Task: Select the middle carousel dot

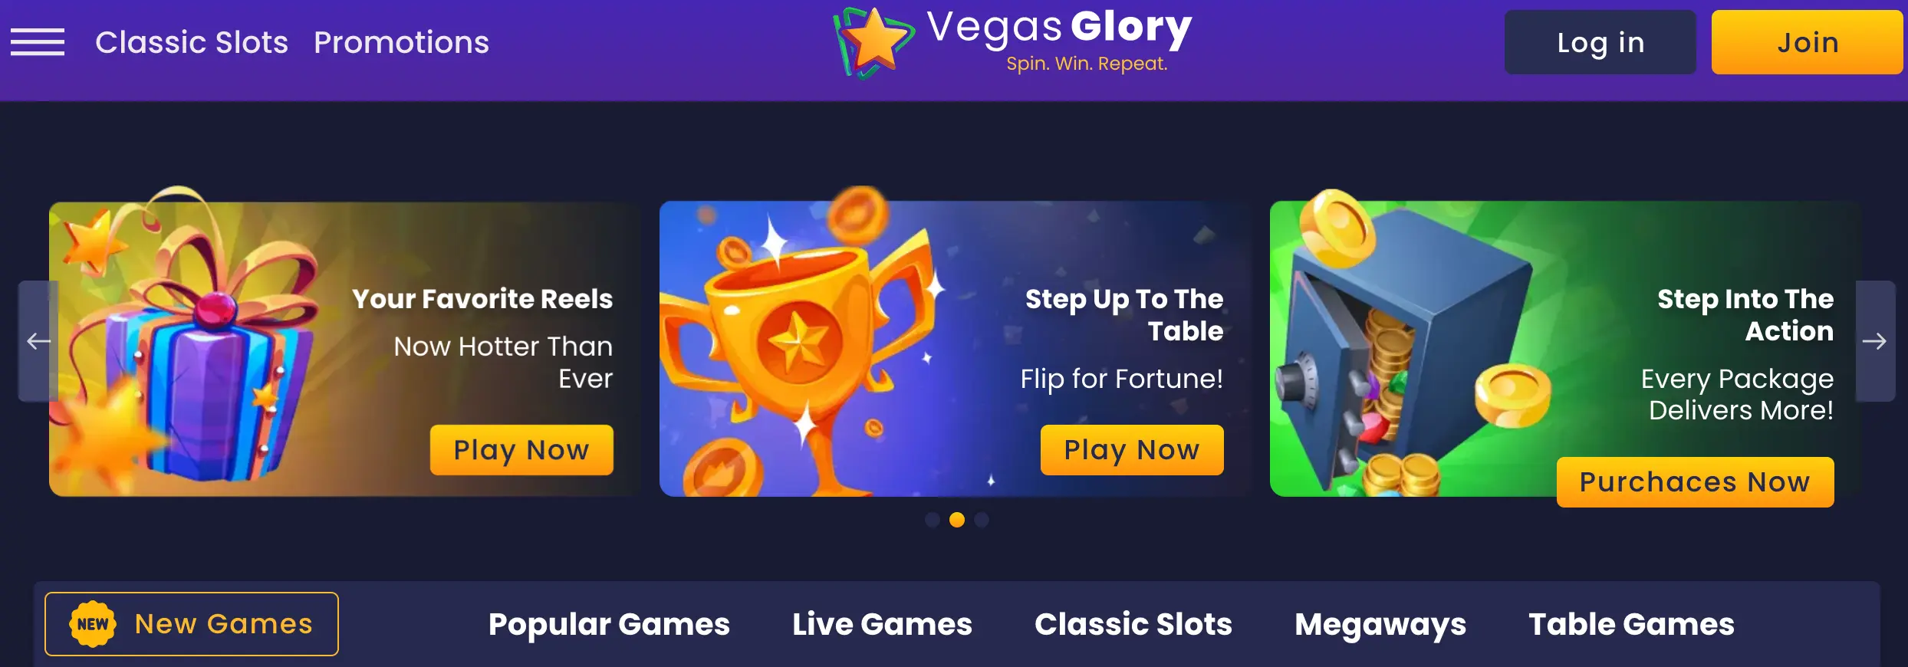Action: click(x=957, y=520)
